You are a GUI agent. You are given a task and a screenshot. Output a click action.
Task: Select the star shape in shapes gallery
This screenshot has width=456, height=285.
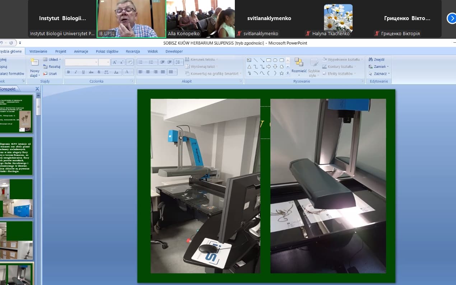(281, 73)
